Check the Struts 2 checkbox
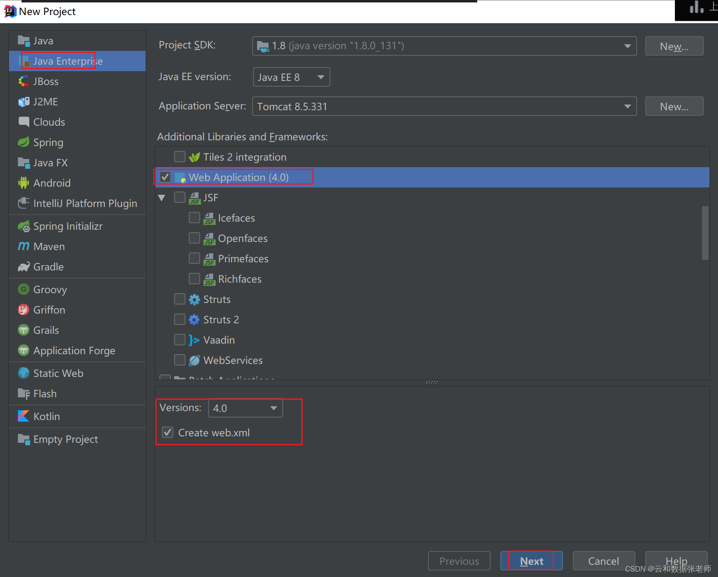 180,319
